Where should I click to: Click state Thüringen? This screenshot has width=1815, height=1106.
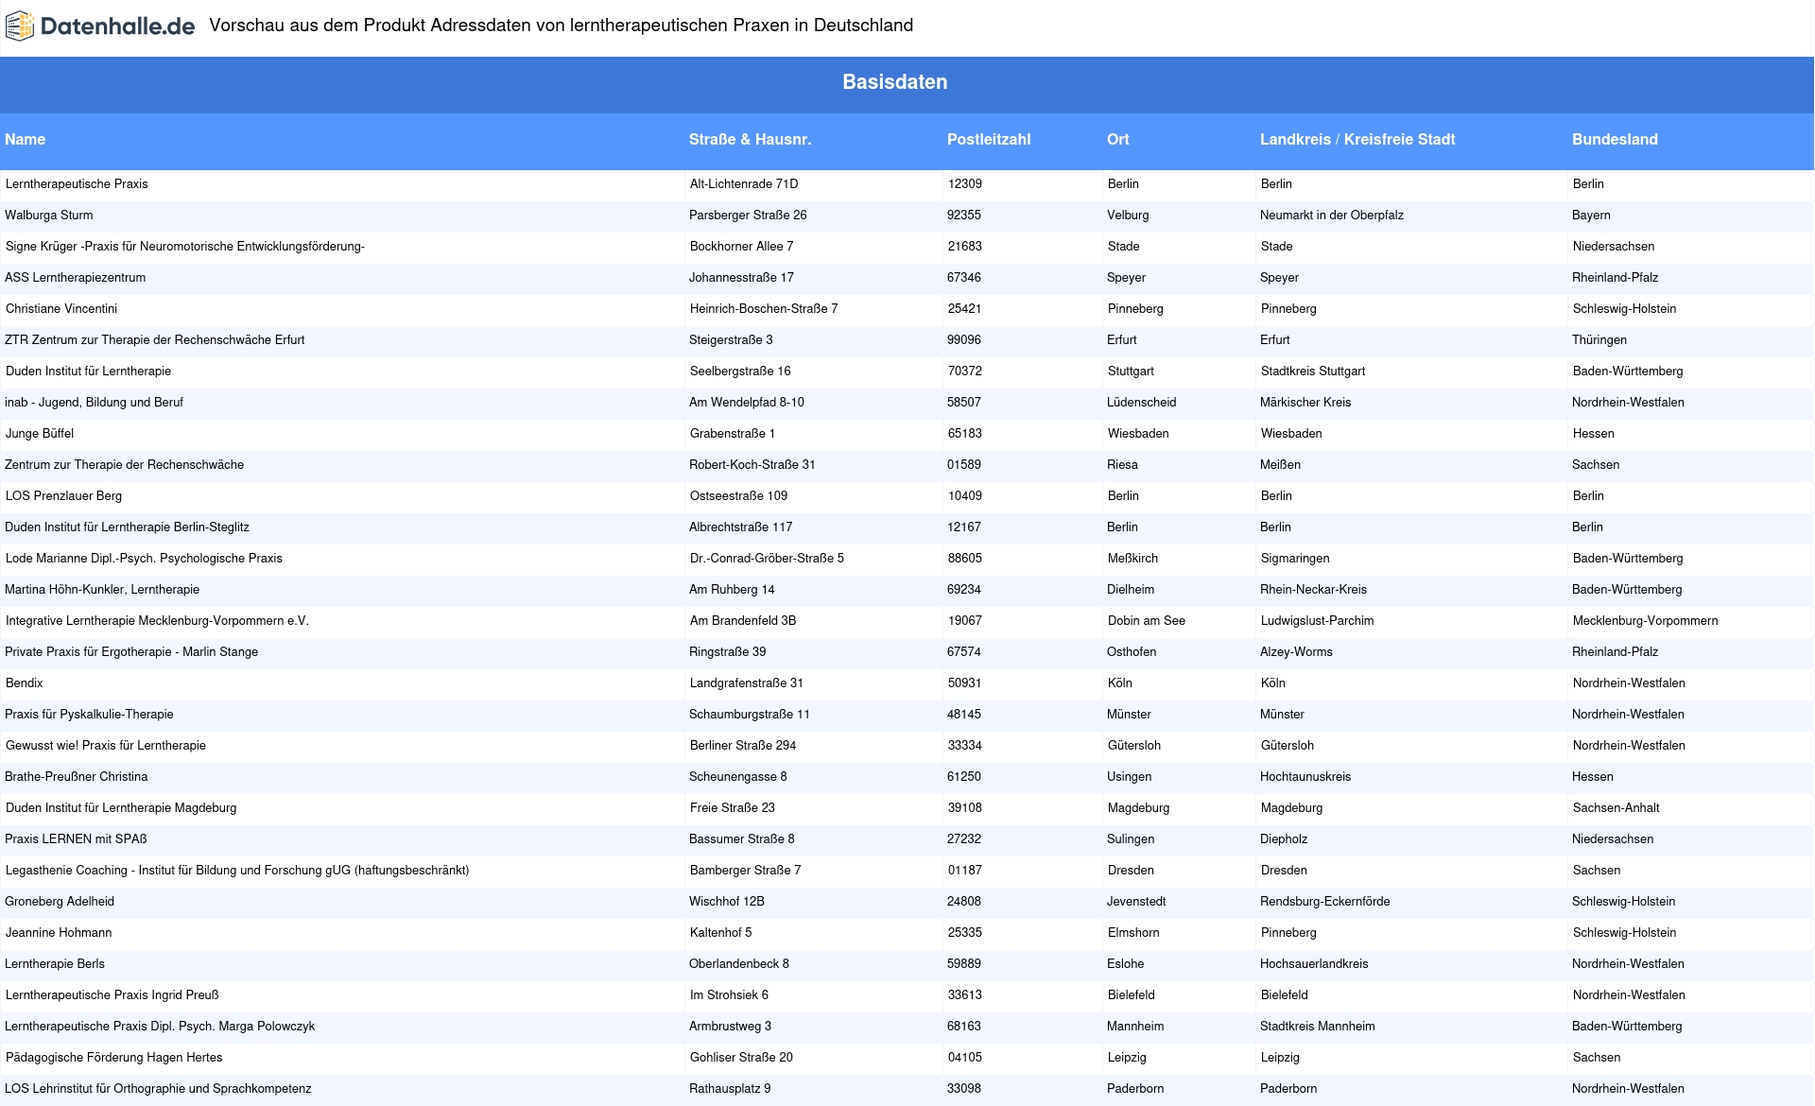tap(1599, 340)
